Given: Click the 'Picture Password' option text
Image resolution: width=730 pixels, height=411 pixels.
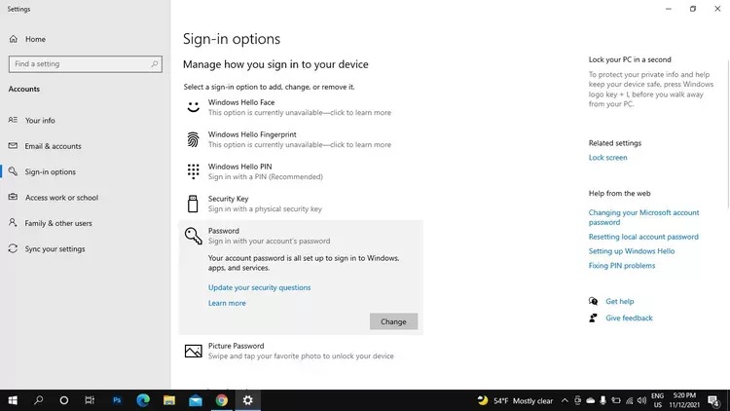Looking at the screenshot, I should pos(237,346).
